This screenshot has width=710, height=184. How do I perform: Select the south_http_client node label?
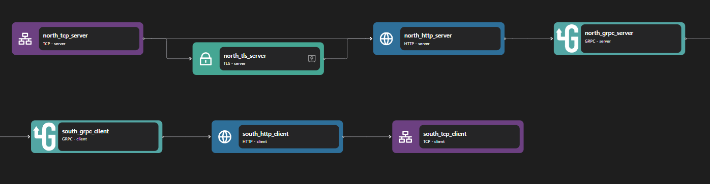pyautogui.click(x=265, y=134)
